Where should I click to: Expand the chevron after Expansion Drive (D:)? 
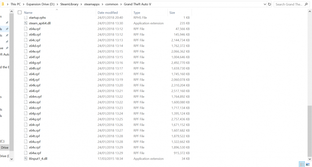tap(57, 4)
